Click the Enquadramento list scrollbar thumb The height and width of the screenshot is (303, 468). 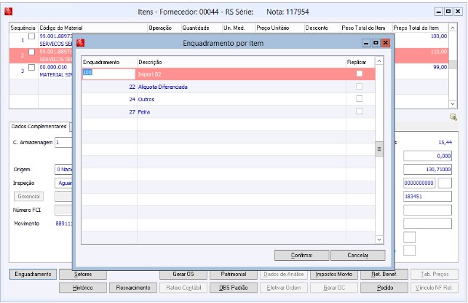point(379,149)
